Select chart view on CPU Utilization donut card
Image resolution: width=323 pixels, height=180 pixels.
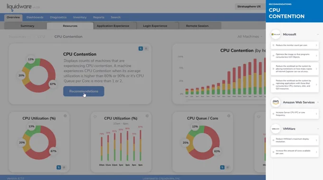click(59, 167)
